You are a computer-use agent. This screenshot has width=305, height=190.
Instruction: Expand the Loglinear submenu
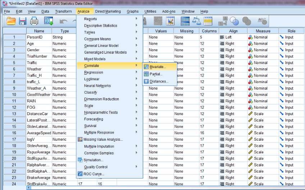(x=109, y=79)
